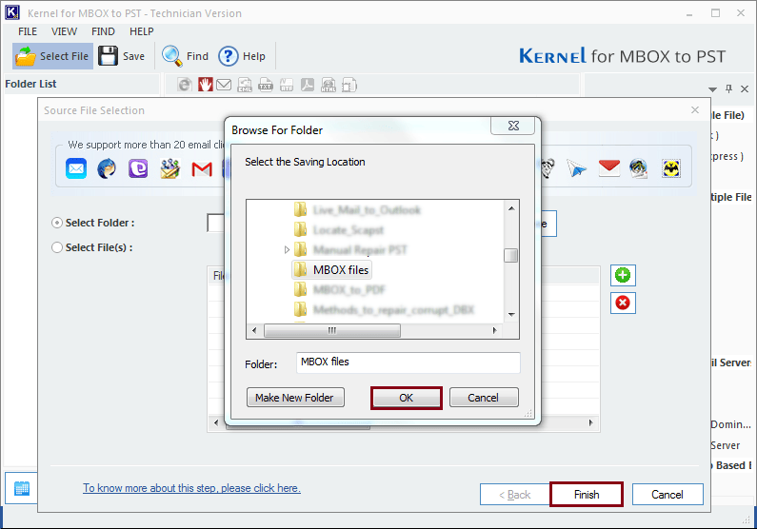
Task: Close the Source File Selection dialog
Action: [695, 110]
